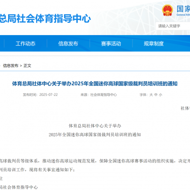Click paragraph line mentioning 推动迷你高球运动规范发展
The image size is (190, 190).
[95, 161]
